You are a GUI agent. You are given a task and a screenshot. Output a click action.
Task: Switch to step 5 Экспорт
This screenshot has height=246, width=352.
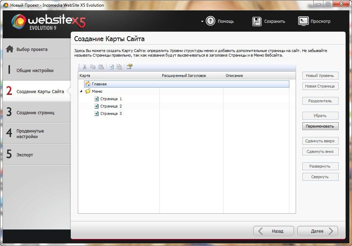tap(25, 155)
